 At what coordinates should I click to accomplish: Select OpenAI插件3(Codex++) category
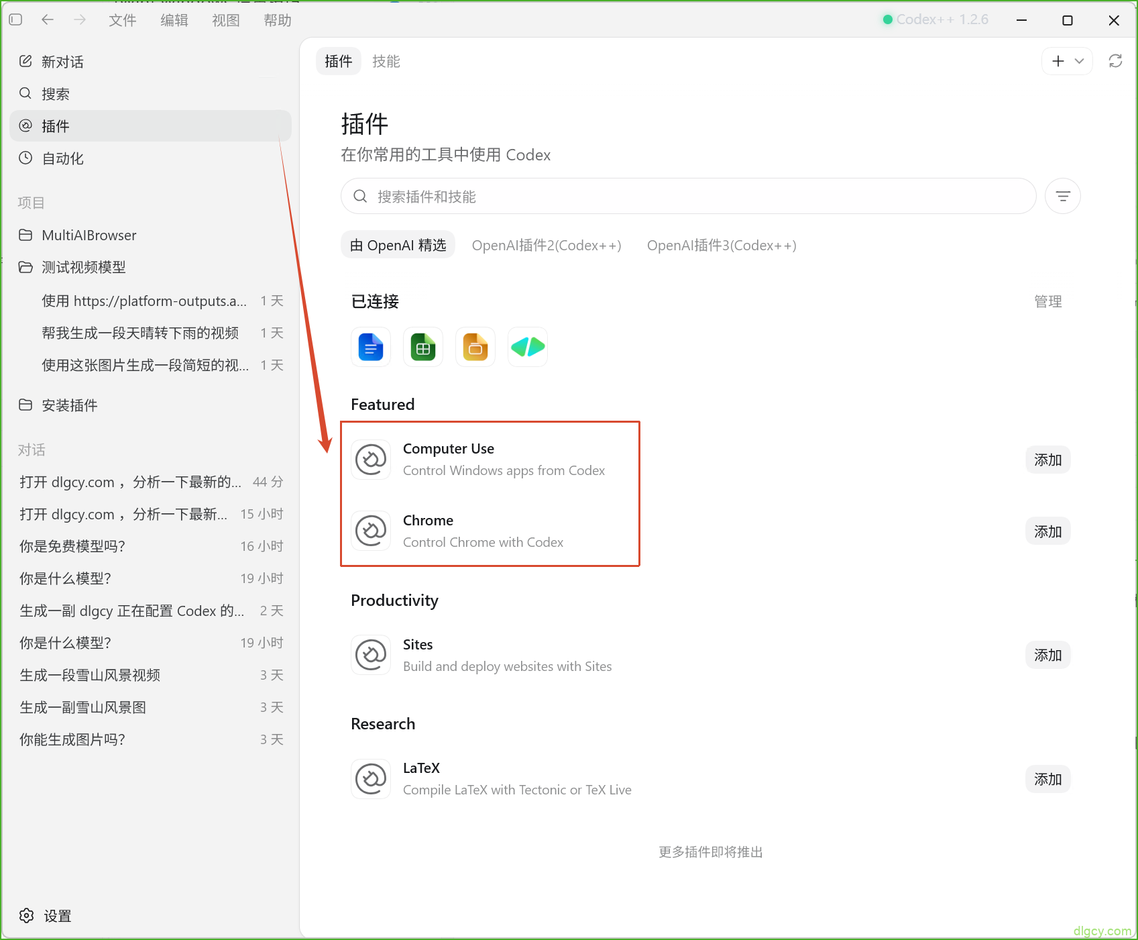click(722, 245)
